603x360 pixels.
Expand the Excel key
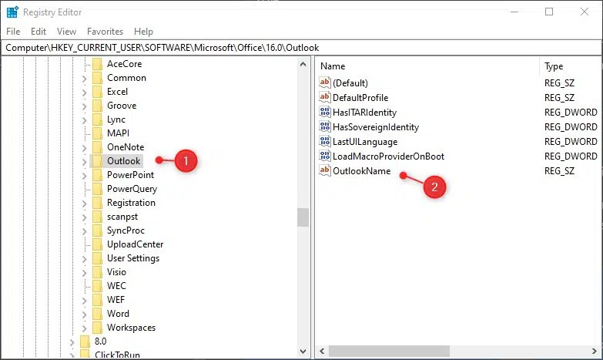point(84,93)
